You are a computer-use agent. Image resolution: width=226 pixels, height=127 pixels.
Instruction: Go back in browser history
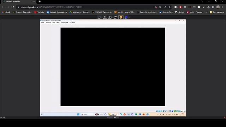tap(3, 7)
